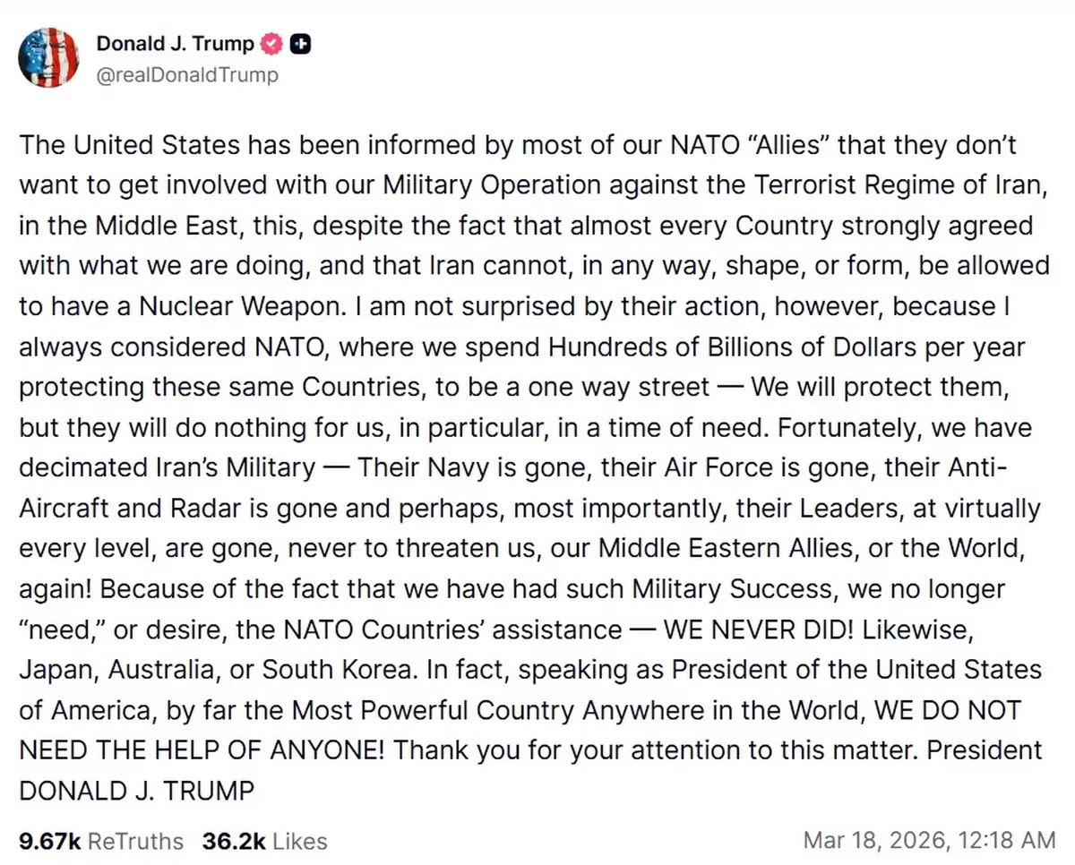Screen dimensions: 1075x865
Task: Click the red verified checkmark badge
Action: [271, 44]
